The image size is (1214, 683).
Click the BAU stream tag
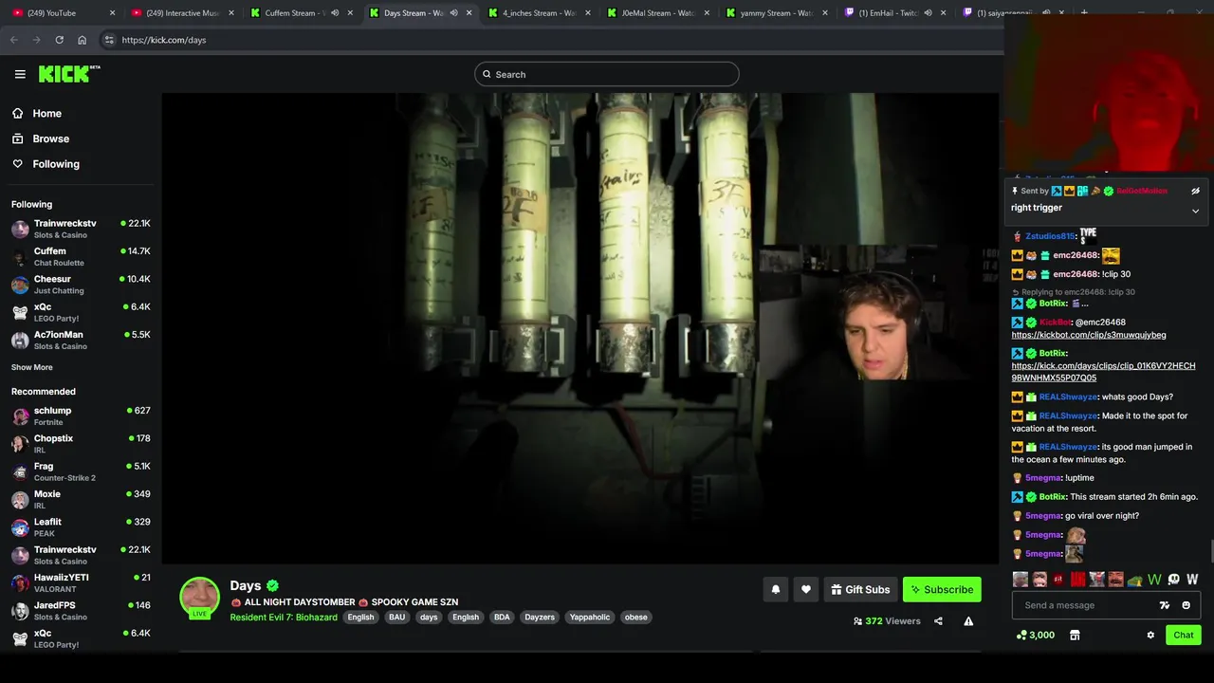tap(396, 617)
